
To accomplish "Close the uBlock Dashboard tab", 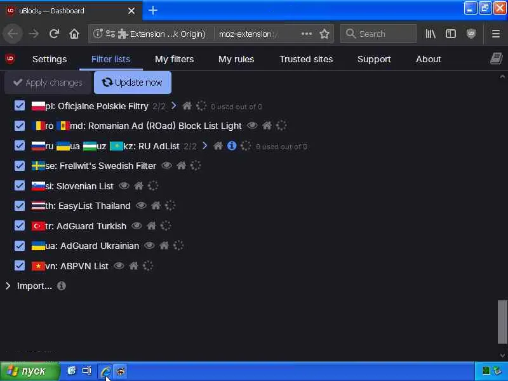I will pyautogui.click(x=131, y=11).
